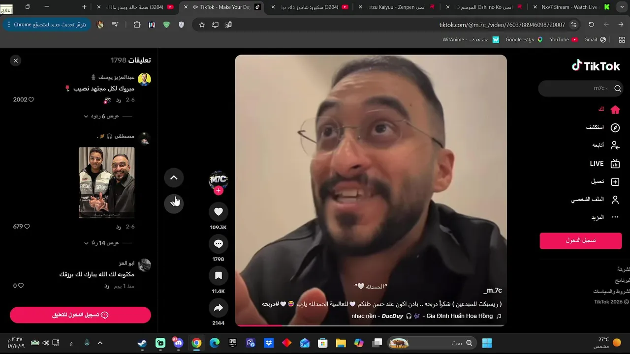Click the pink تسجيل الدخول login button
This screenshot has height=354, width=630.
[x=581, y=240]
